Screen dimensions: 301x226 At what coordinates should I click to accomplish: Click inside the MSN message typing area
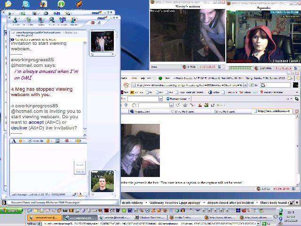[42, 167]
